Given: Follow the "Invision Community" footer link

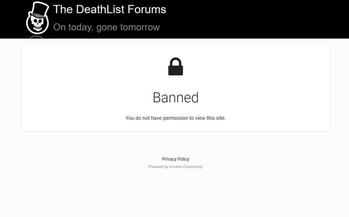Looking at the screenshot, I should [x=186, y=167].
